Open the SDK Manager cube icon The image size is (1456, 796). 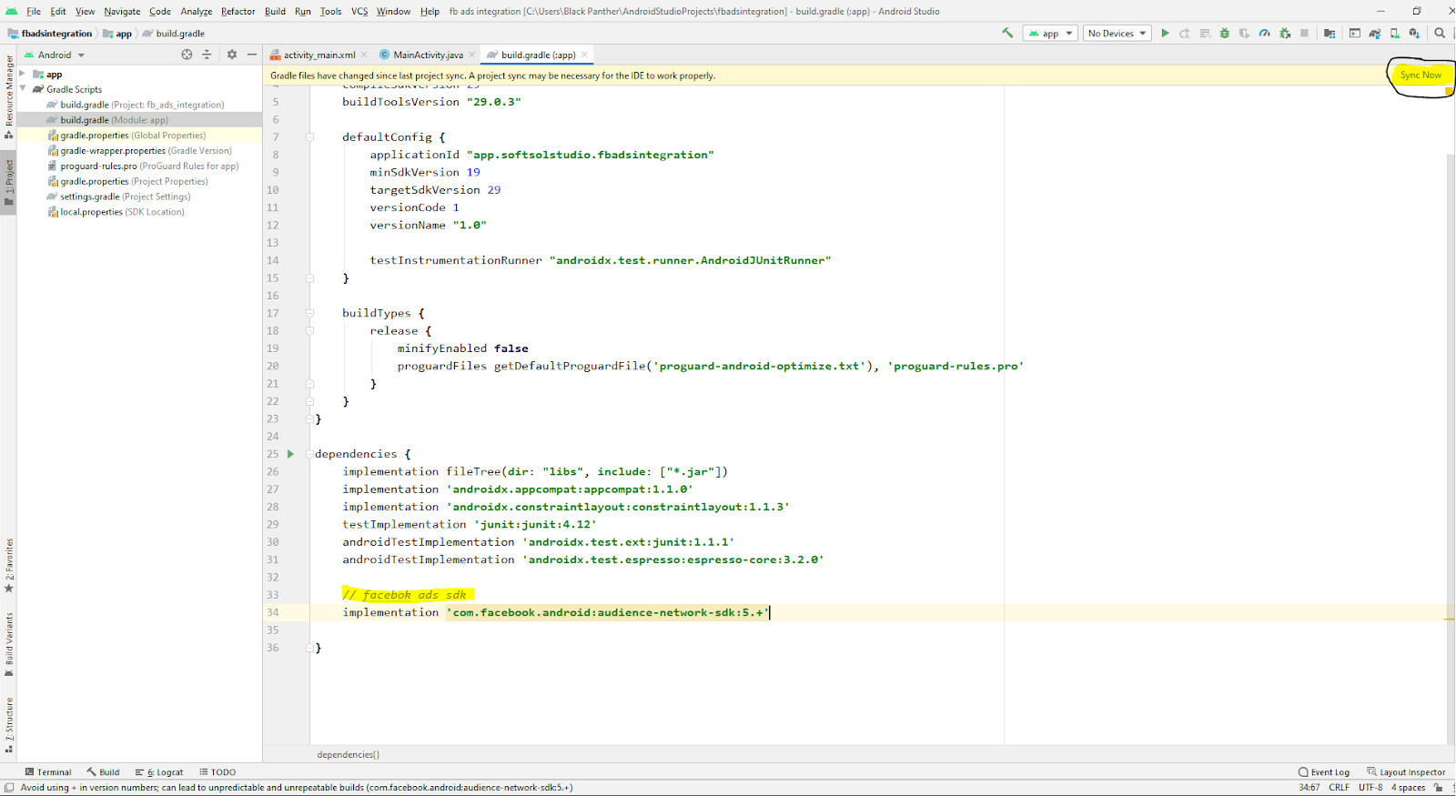coord(1414,33)
